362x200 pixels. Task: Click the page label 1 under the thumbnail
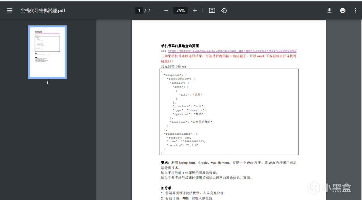(47, 83)
